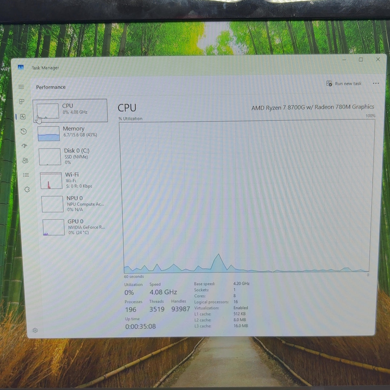The height and width of the screenshot is (390, 390).
Task: Click Run new task button
Action: point(344,84)
